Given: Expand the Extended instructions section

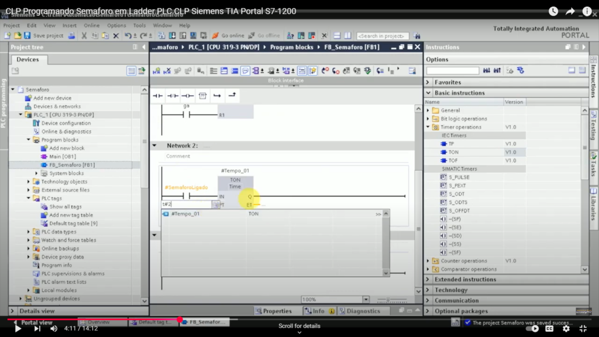Looking at the screenshot, I should coord(428,279).
